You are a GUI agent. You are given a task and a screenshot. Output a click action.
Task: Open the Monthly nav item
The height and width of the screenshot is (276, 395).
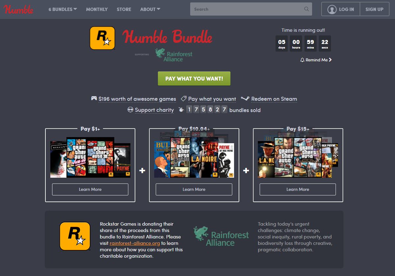(97, 9)
